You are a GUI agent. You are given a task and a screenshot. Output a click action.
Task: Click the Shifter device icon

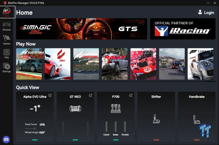(156, 119)
